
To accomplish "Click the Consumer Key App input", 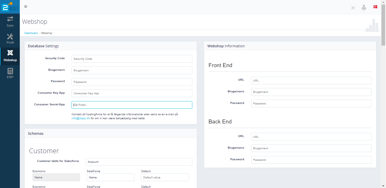I will [x=132, y=93].
